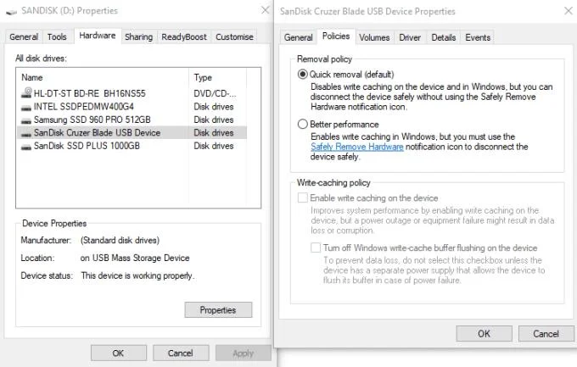Tick Enable write caching on the device
This screenshot has width=577, height=367.
[x=302, y=197]
